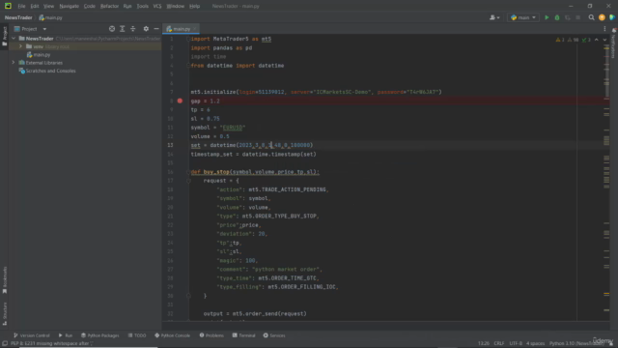The image size is (618, 348).
Task: Fold the import block at line 1
Action: (x=188, y=39)
